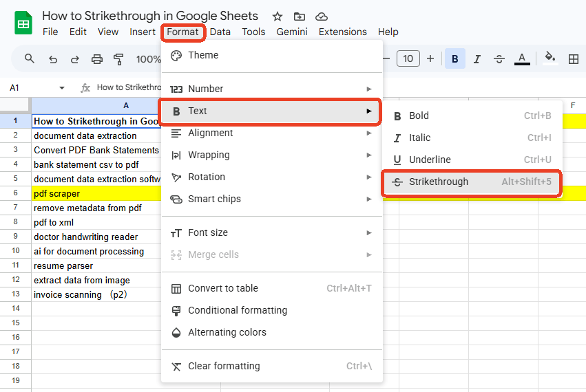The image size is (586, 392).
Task: Check the cloud document status icon
Action: coord(322,17)
